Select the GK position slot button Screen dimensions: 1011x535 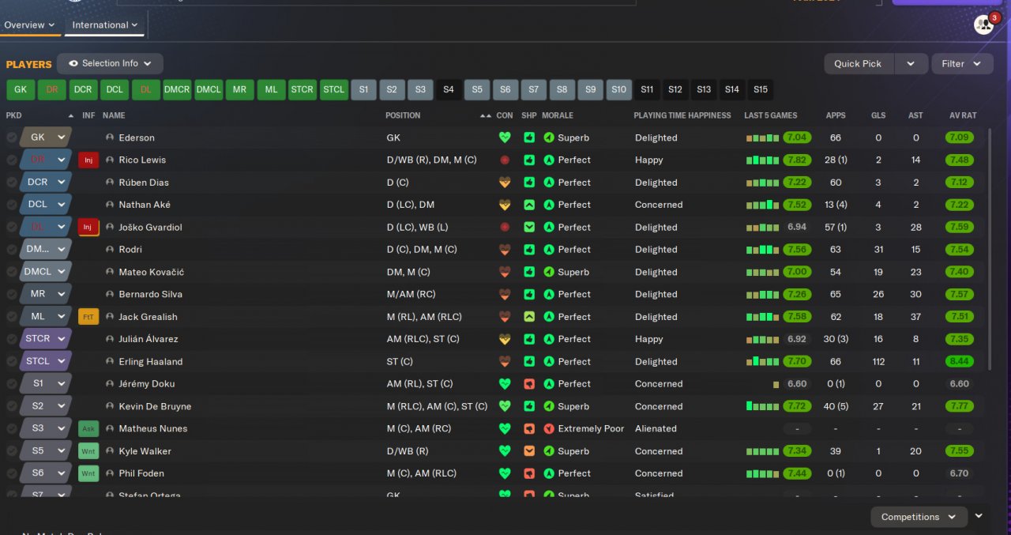(21, 89)
